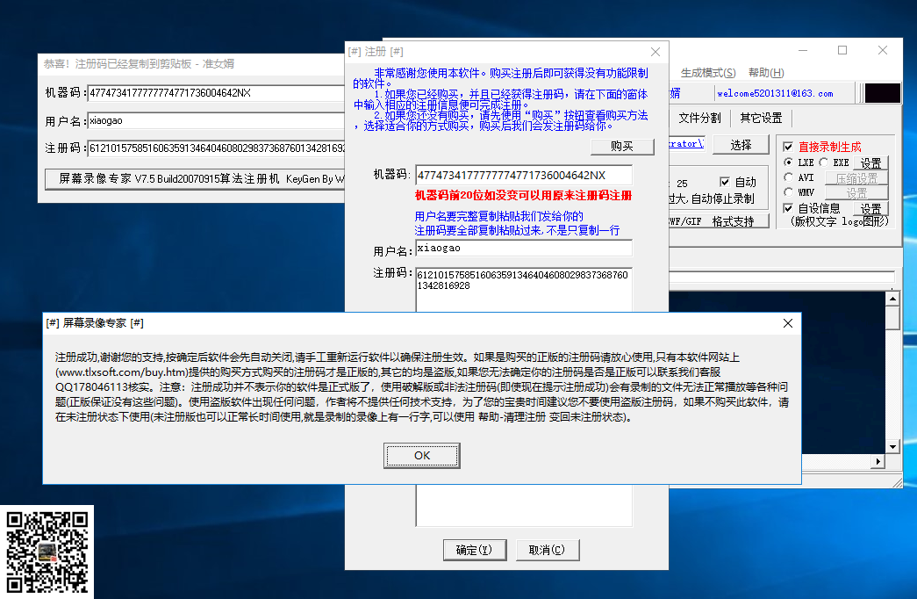Select the WMV recording format
Screen dimensions: 917x599
click(789, 191)
